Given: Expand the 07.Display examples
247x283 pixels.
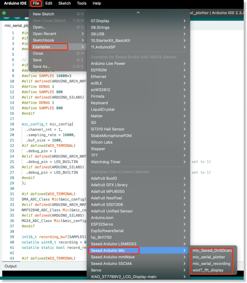Looking at the screenshot, I should (x=138, y=21).
